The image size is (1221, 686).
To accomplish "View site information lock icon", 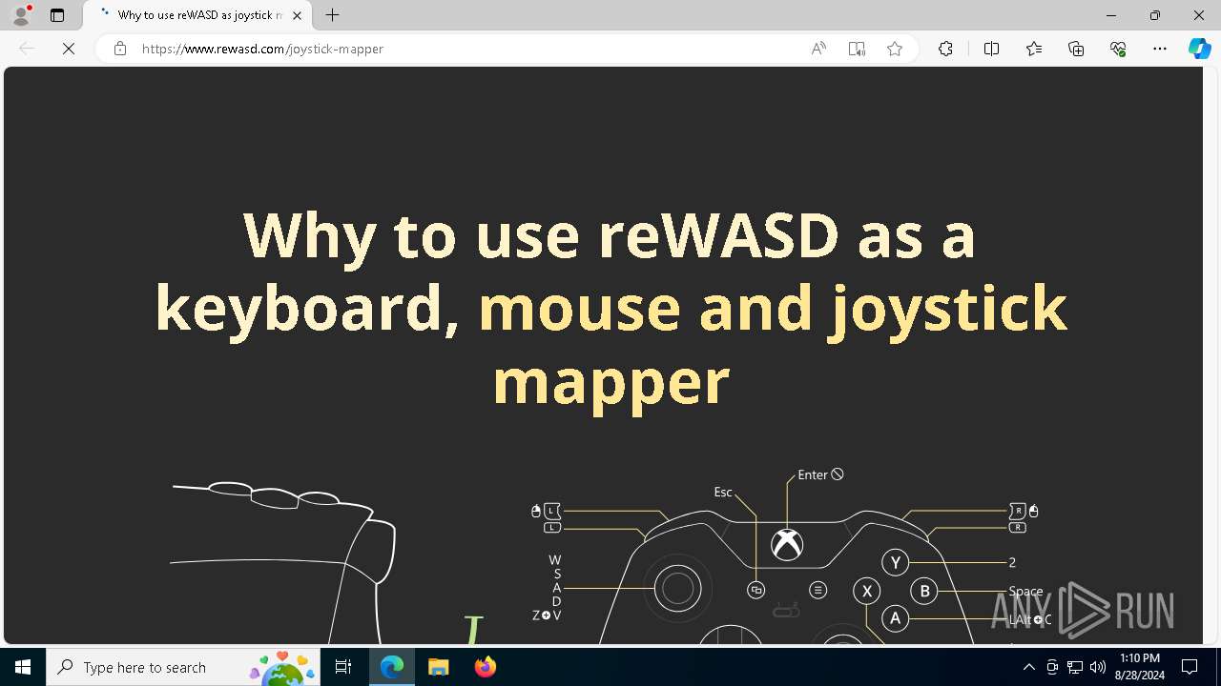I will (119, 49).
